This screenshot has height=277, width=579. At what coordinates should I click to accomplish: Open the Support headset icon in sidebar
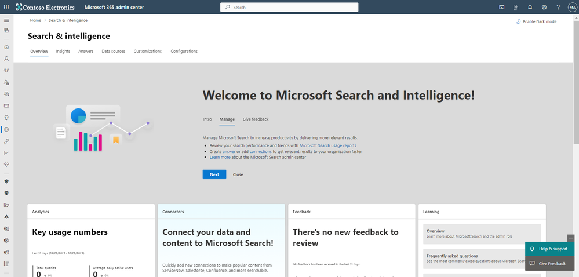pos(6,118)
